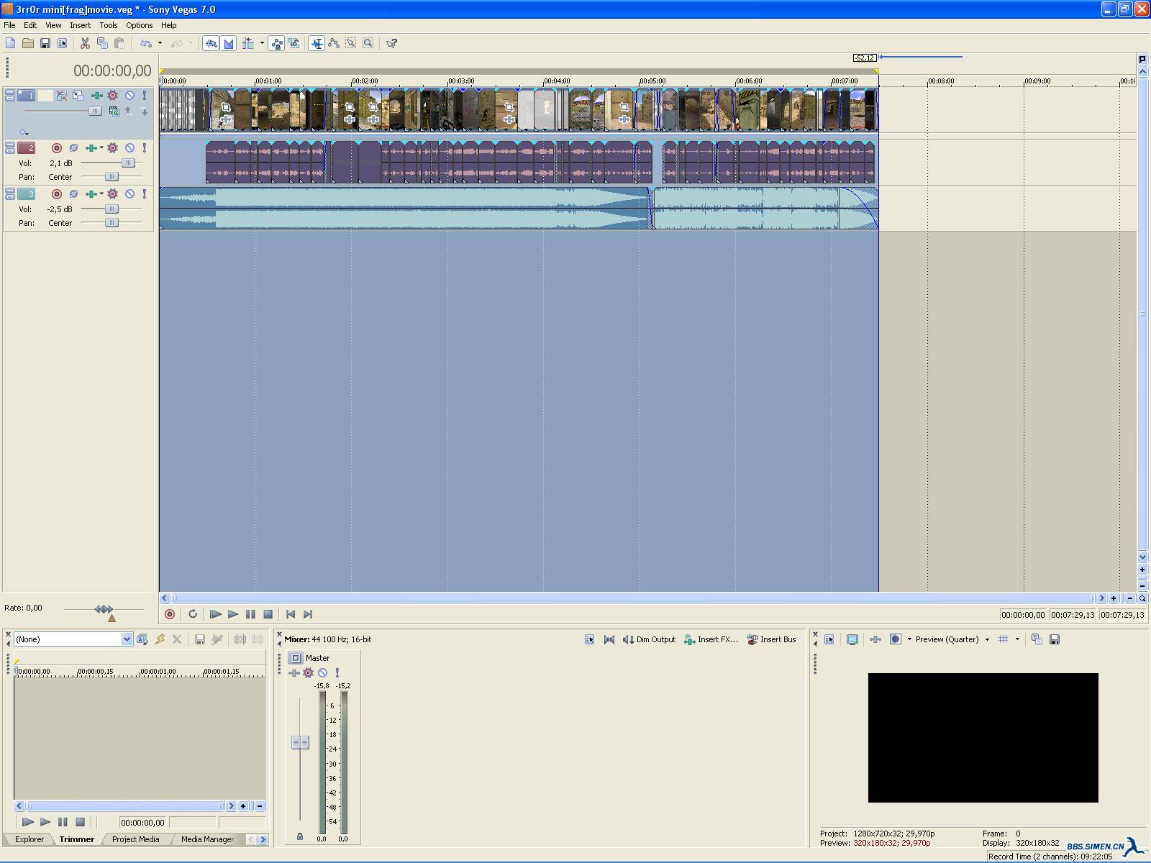This screenshot has height=863, width=1151.
Task: Save preview snapshot to file
Action: (x=1055, y=639)
